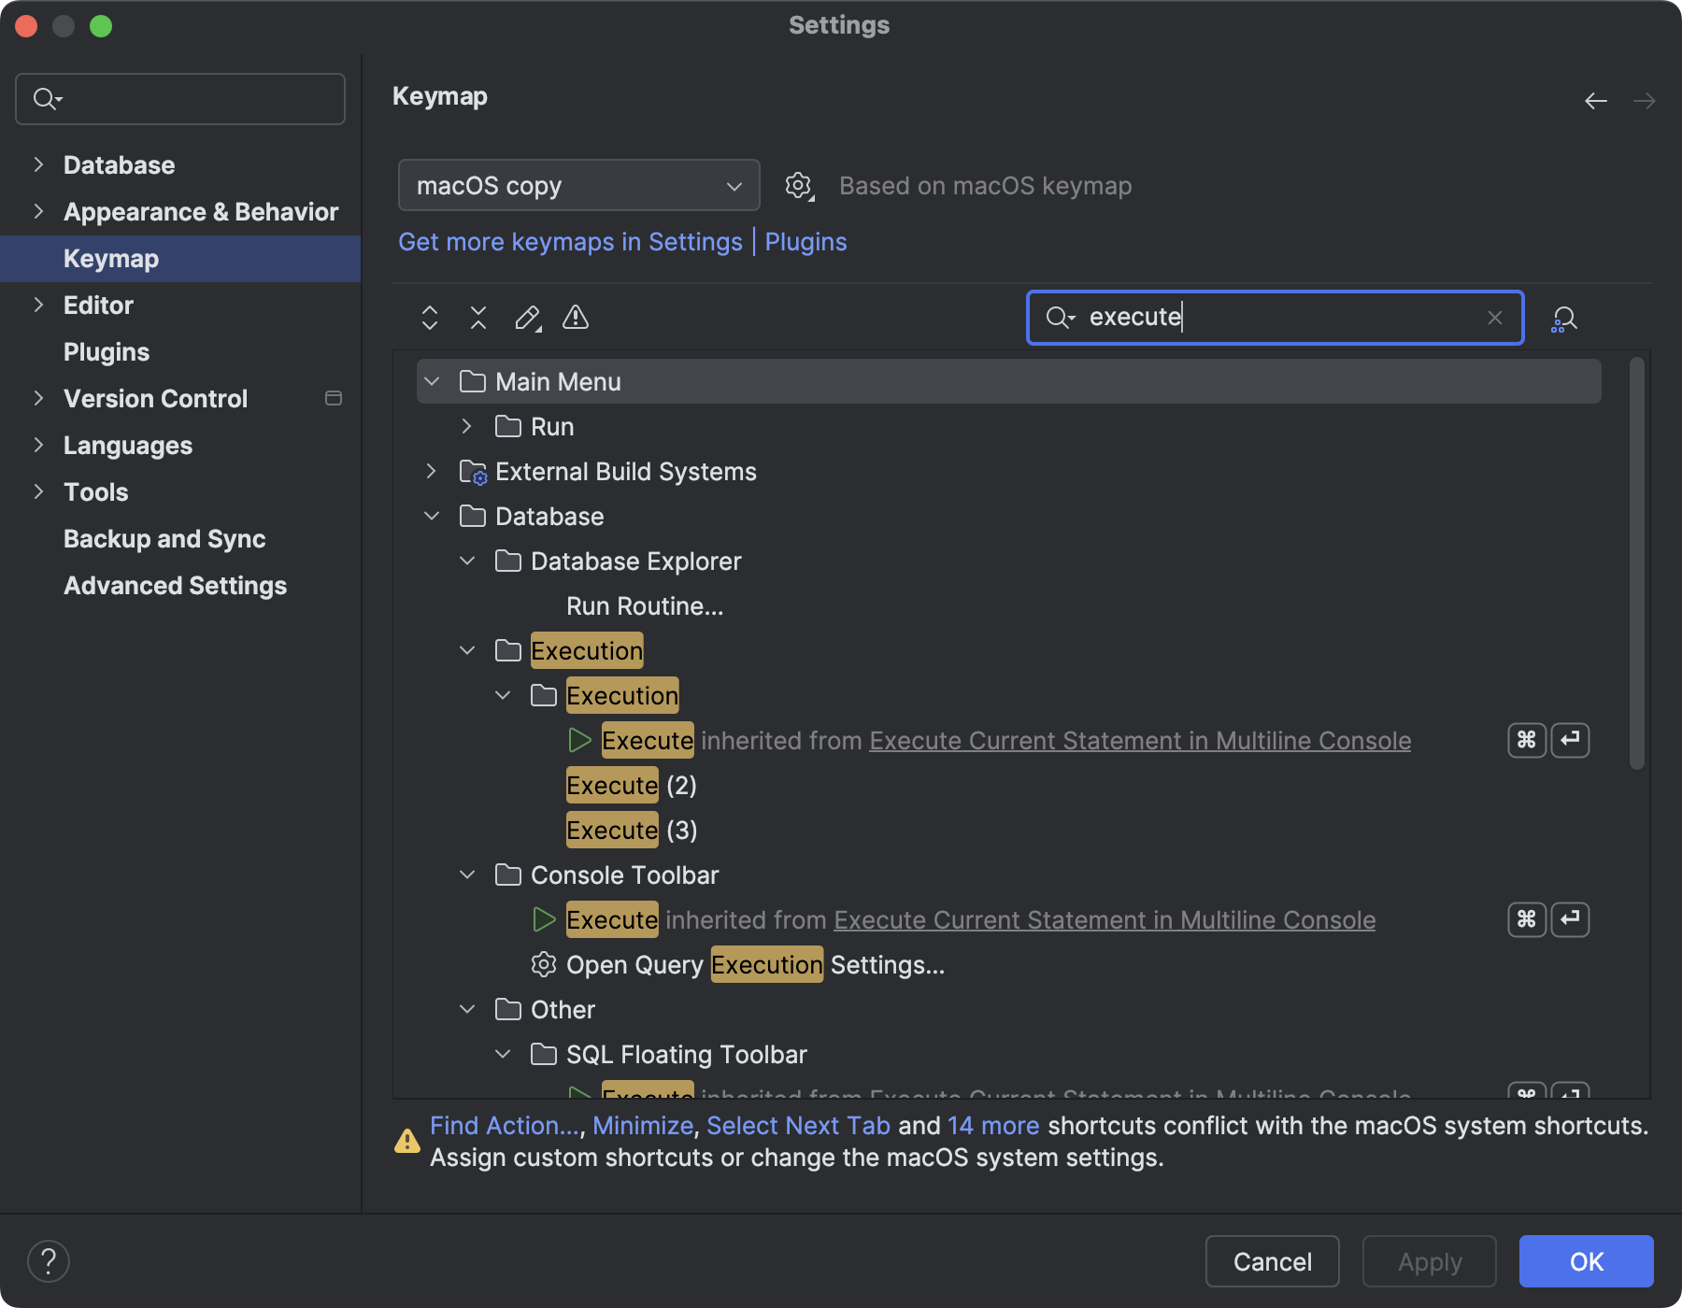
Task: Open keymap options with the gear icon
Action: click(x=799, y=185)
